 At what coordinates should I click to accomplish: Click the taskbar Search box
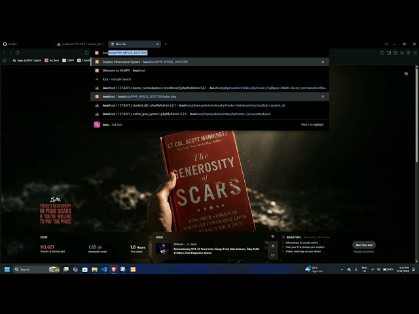point(36,270)
